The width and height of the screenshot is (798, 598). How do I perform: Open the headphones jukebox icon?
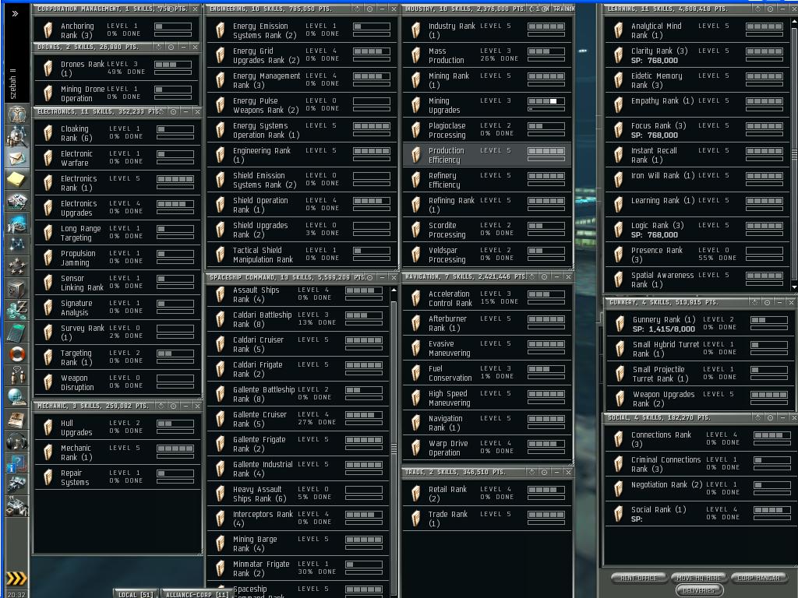tap(17, 441)
